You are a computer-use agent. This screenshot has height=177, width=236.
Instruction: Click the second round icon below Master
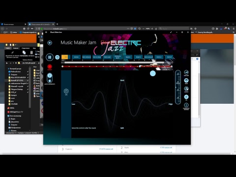(186, 81)
